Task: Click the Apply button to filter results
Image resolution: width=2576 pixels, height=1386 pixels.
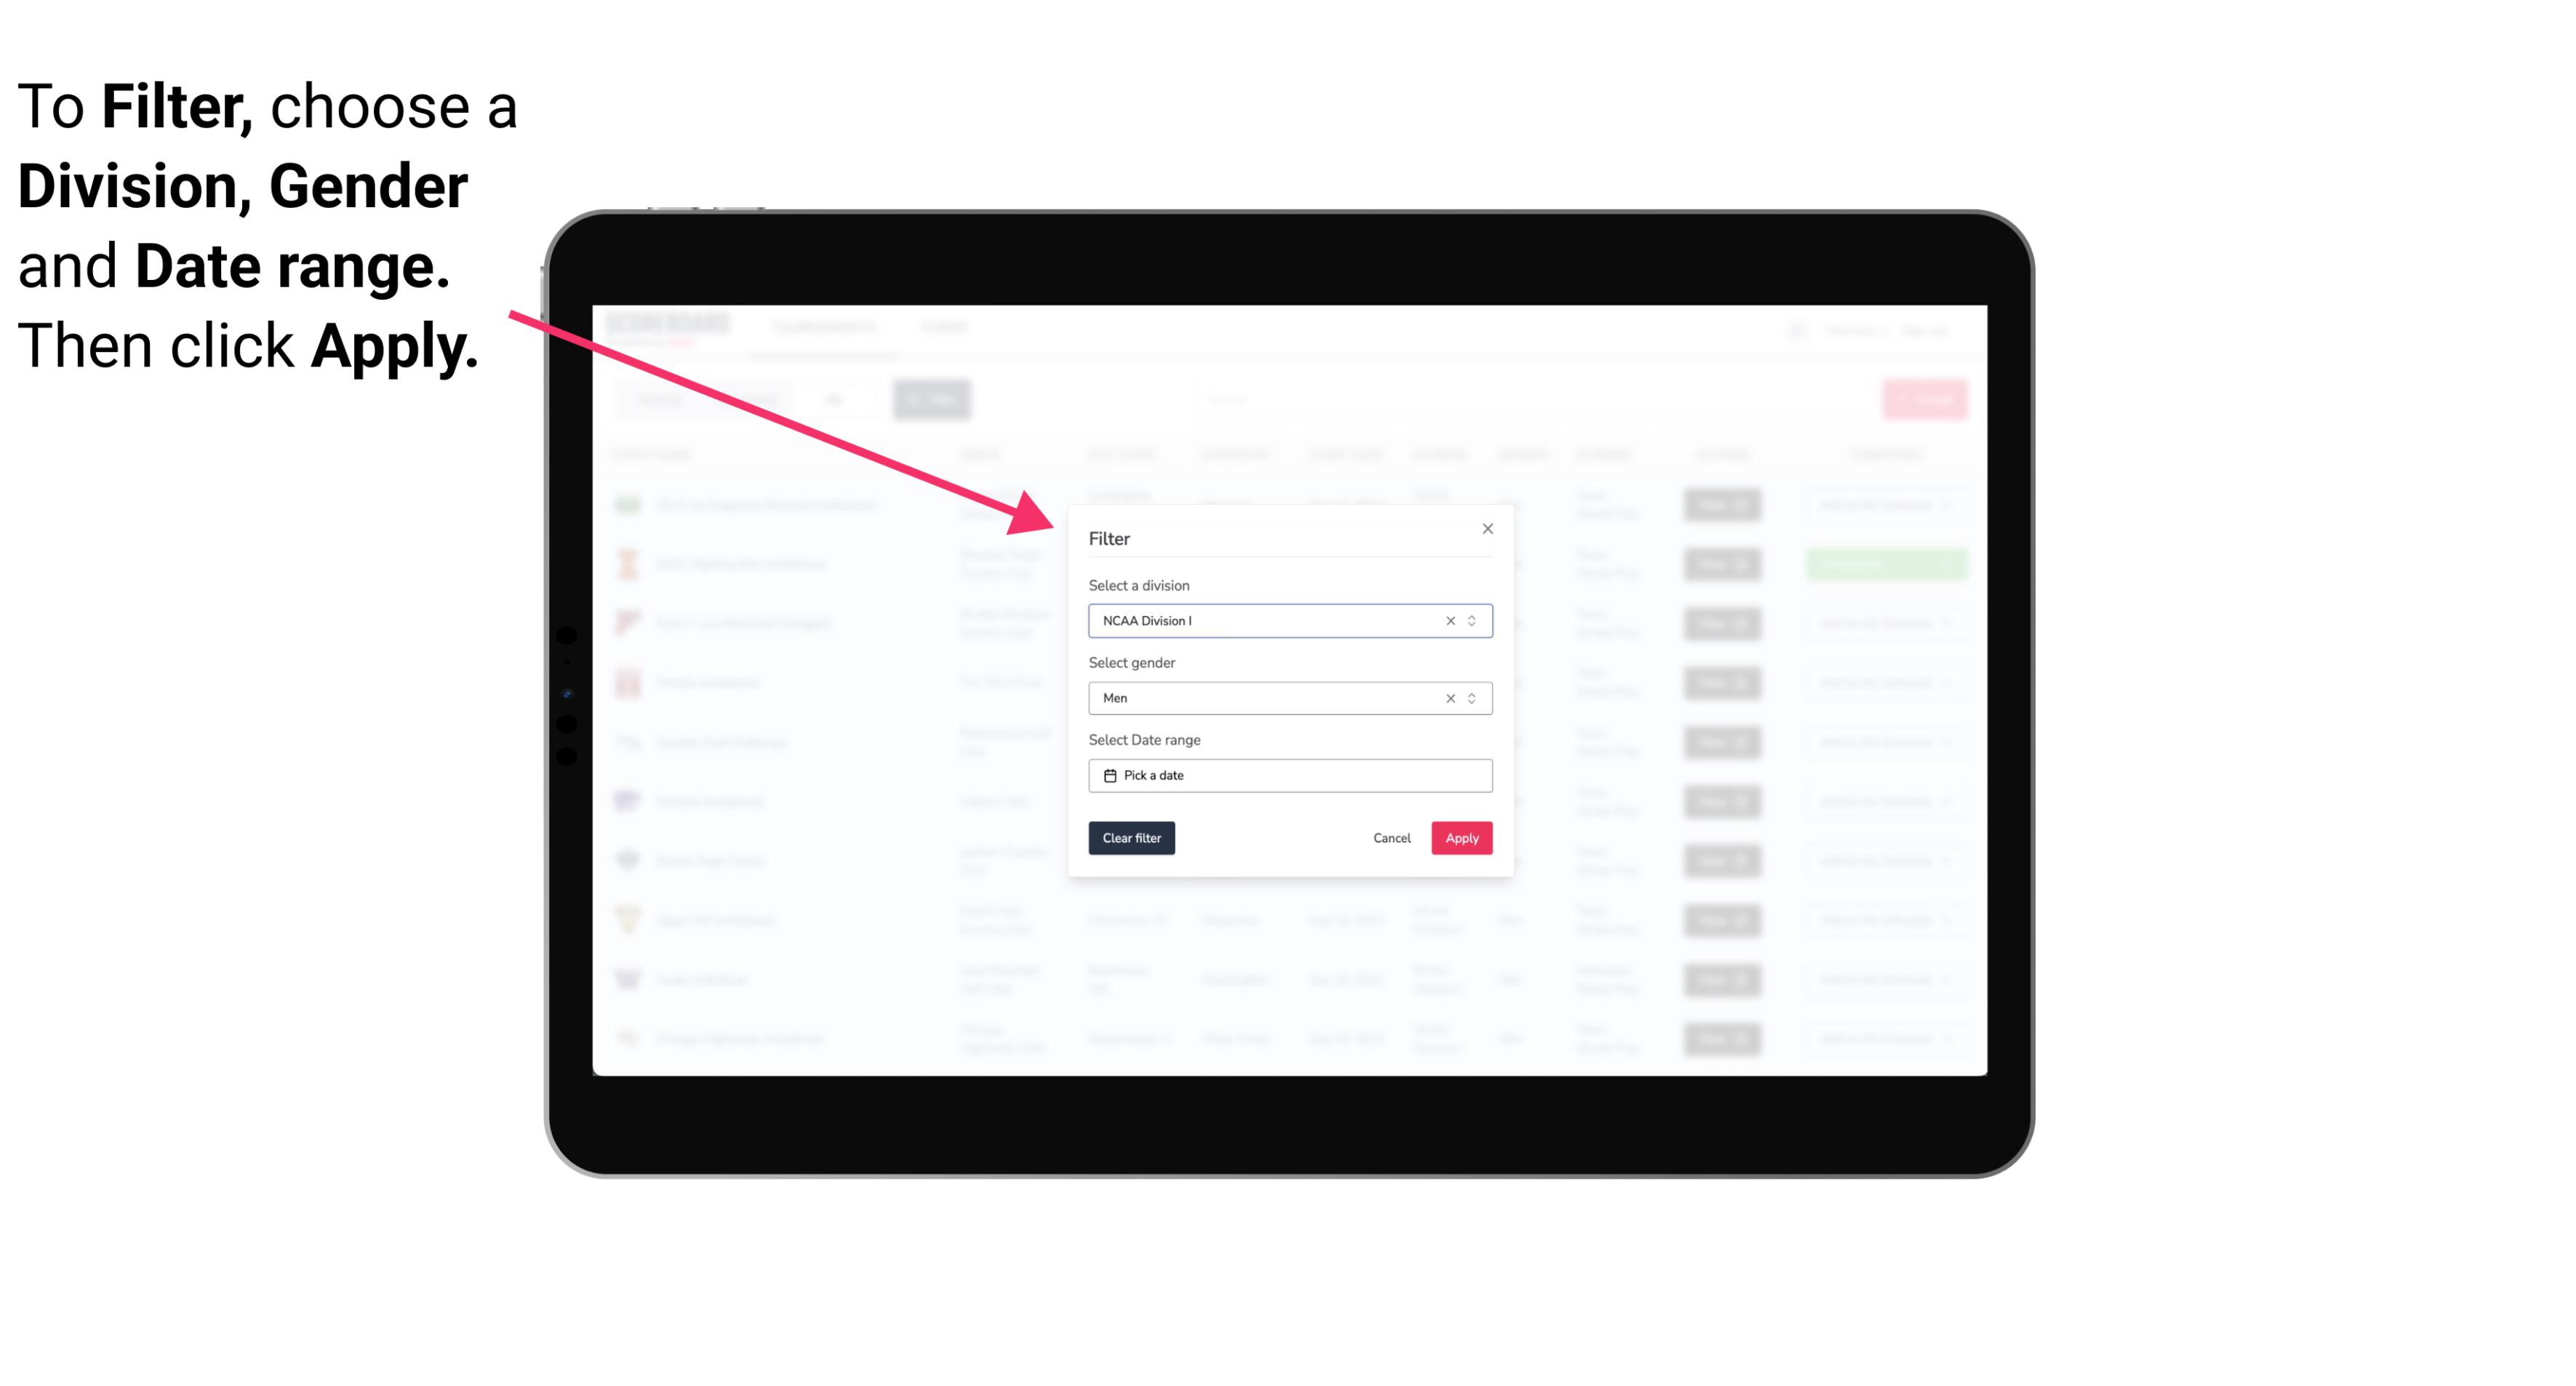Action: pyautogui.click(x=1461, y=838)
